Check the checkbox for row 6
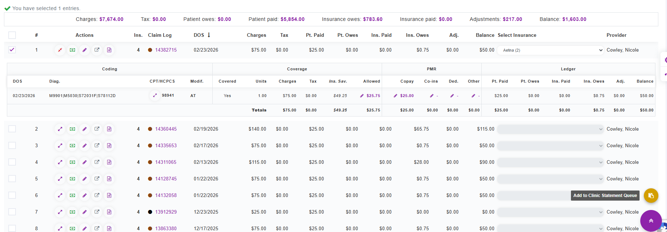 (x=12, y=195)
